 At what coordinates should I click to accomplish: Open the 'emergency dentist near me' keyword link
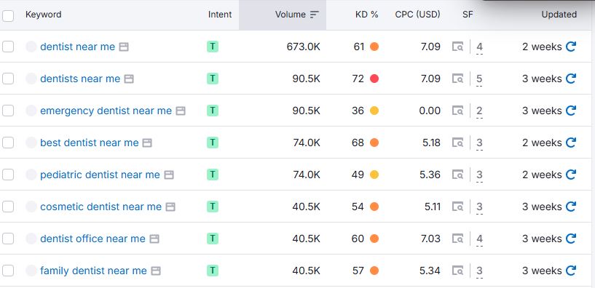[106, 111]
